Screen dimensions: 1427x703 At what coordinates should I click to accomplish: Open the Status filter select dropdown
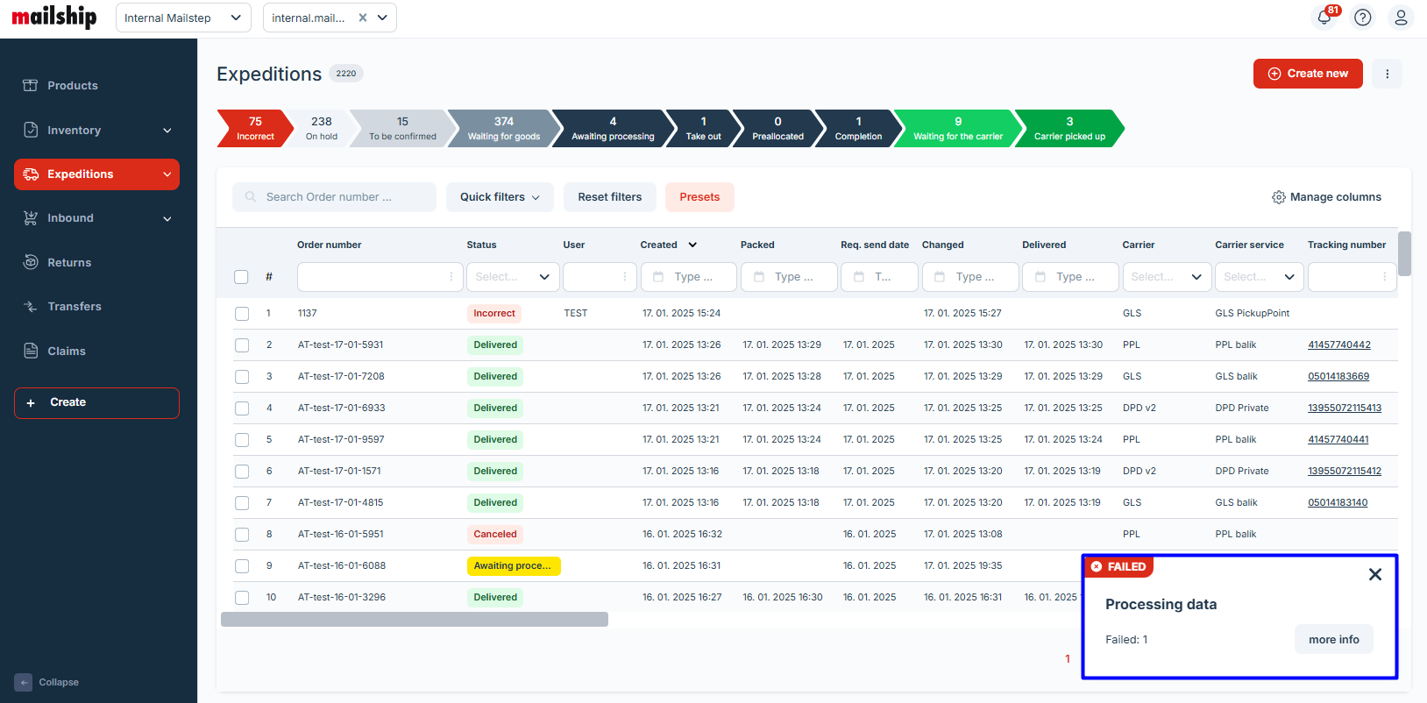[x=512, y=277]
